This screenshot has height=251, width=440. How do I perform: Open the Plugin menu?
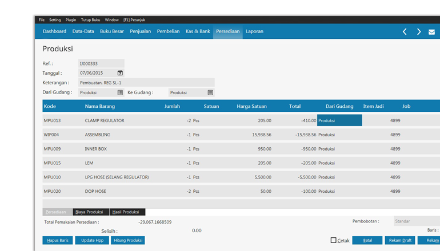point(71,20)
